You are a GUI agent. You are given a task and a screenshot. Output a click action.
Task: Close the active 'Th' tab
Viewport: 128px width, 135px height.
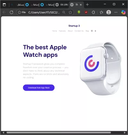coord(81,5)
